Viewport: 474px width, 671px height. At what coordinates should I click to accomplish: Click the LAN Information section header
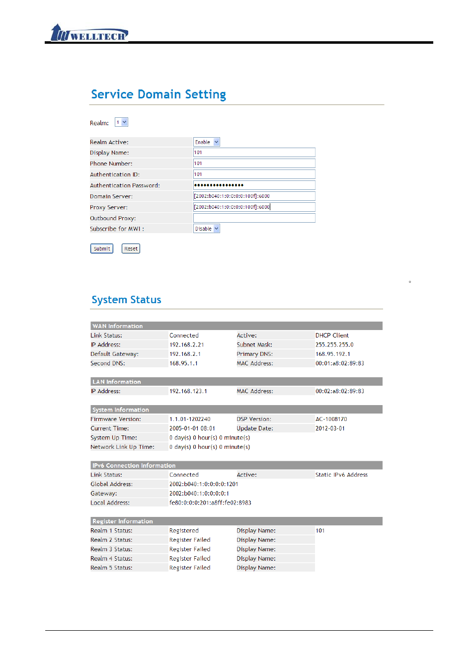coord(237,382)
